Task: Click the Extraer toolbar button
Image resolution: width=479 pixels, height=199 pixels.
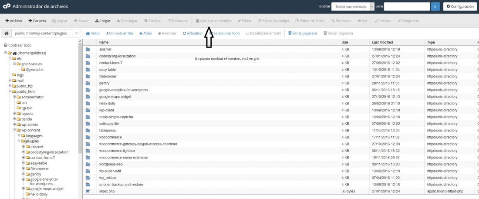Action: click(383, 21)
